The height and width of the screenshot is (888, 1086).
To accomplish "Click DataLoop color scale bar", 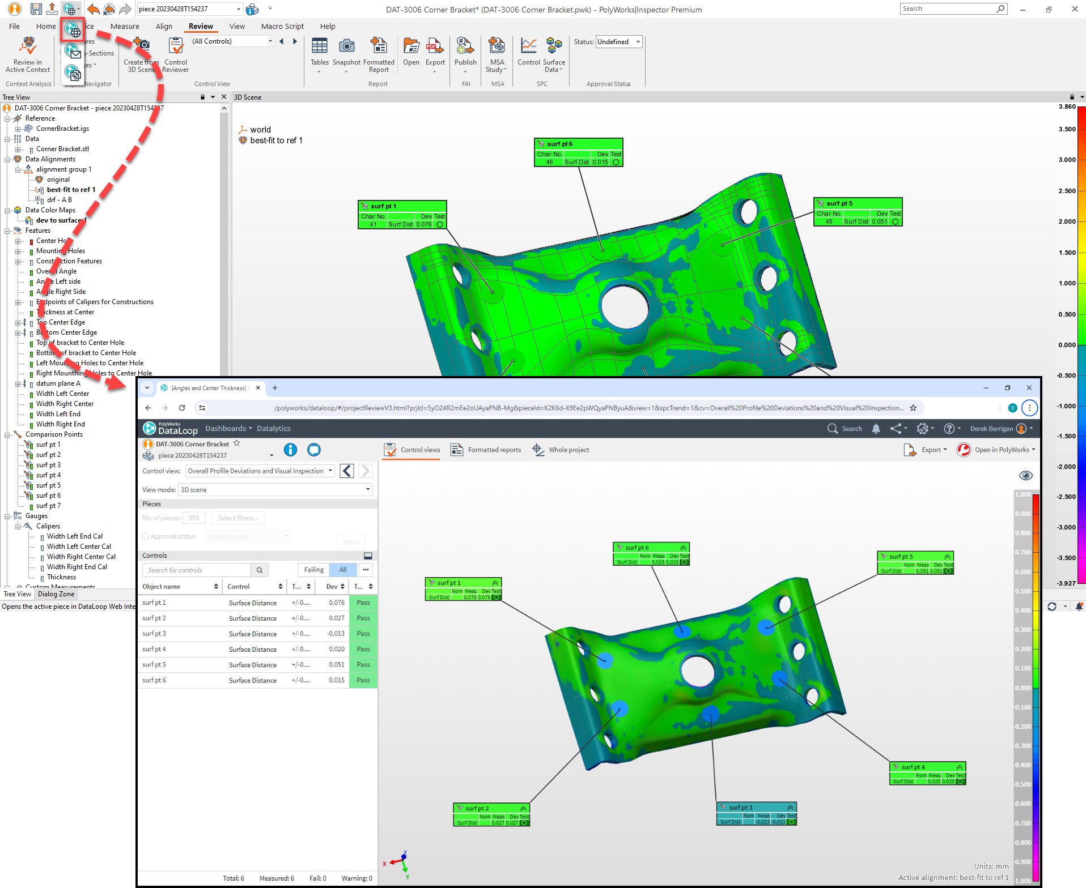I will (x=1036, y=688).
